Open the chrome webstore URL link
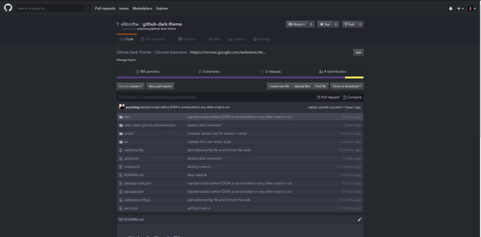This screenshot has width=481, height=237. pos(228,52)
